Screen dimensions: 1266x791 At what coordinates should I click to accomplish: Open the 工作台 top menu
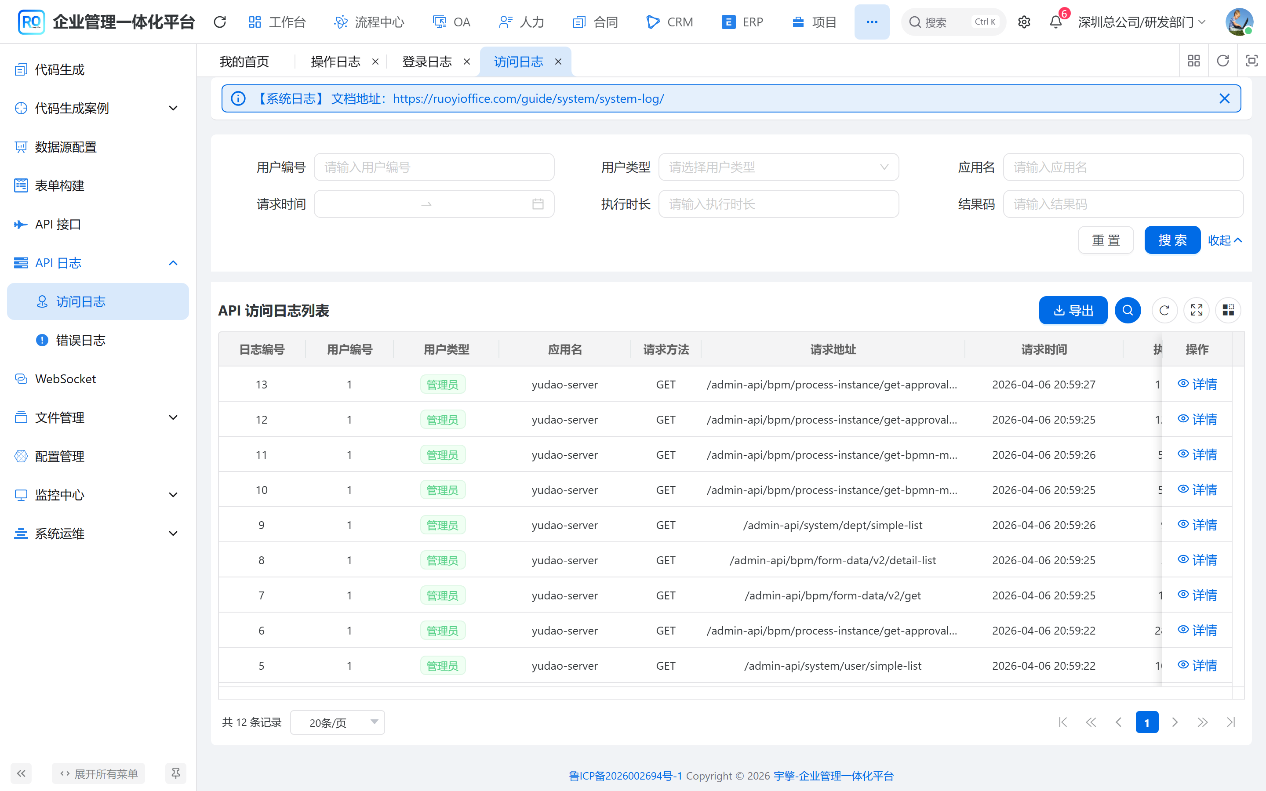pos(277,22)
